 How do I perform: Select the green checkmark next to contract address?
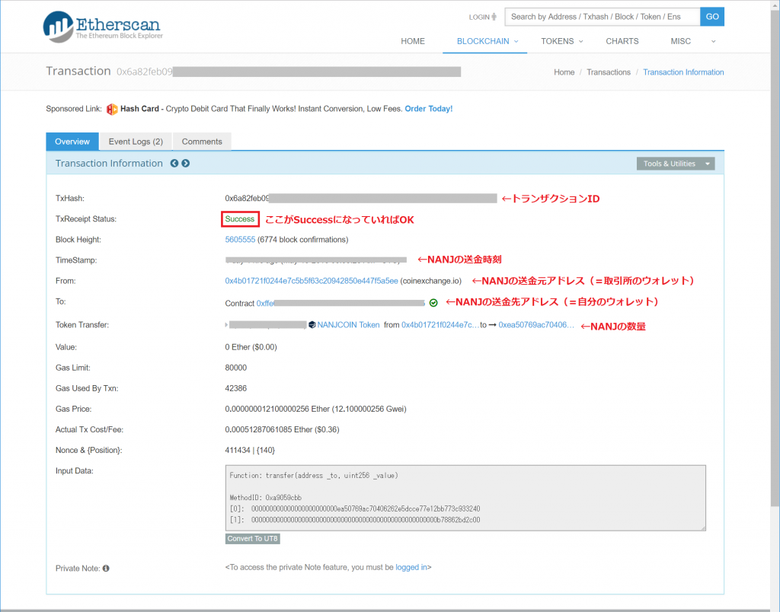(x=432, y=301)
